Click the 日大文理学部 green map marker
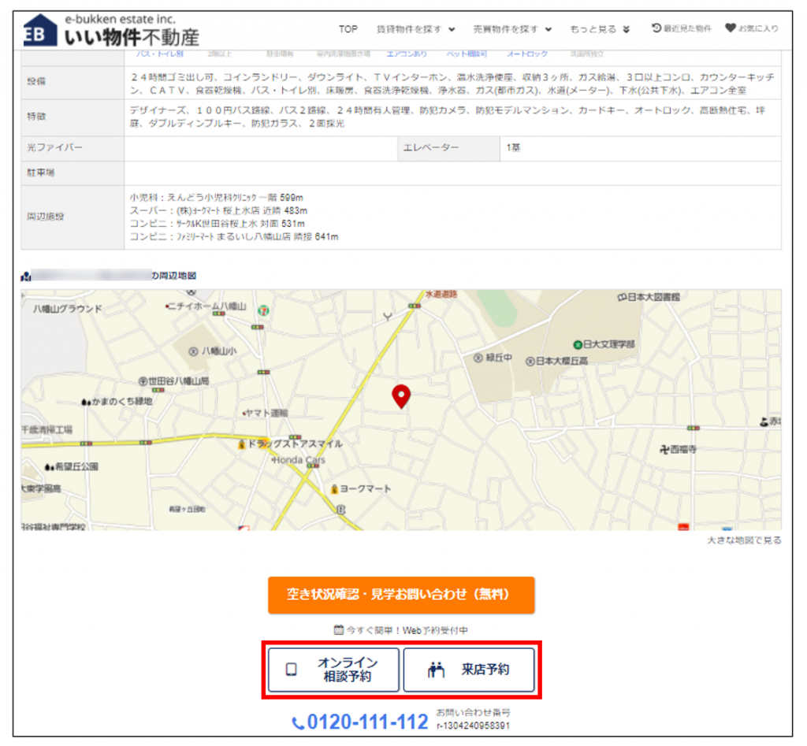Image resolution: width=807 pixels, height=746 pixels. click(577, 344)
